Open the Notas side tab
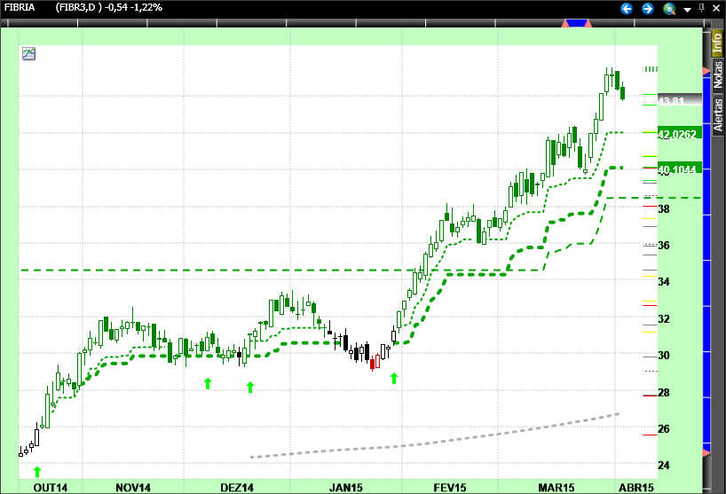 coord(717,73)
